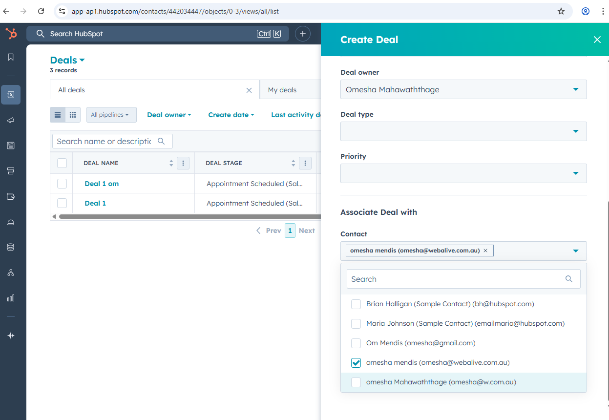Open the Content sidebar icon
The width and height of the screenshot is (609, 420).
coord(11,146)
